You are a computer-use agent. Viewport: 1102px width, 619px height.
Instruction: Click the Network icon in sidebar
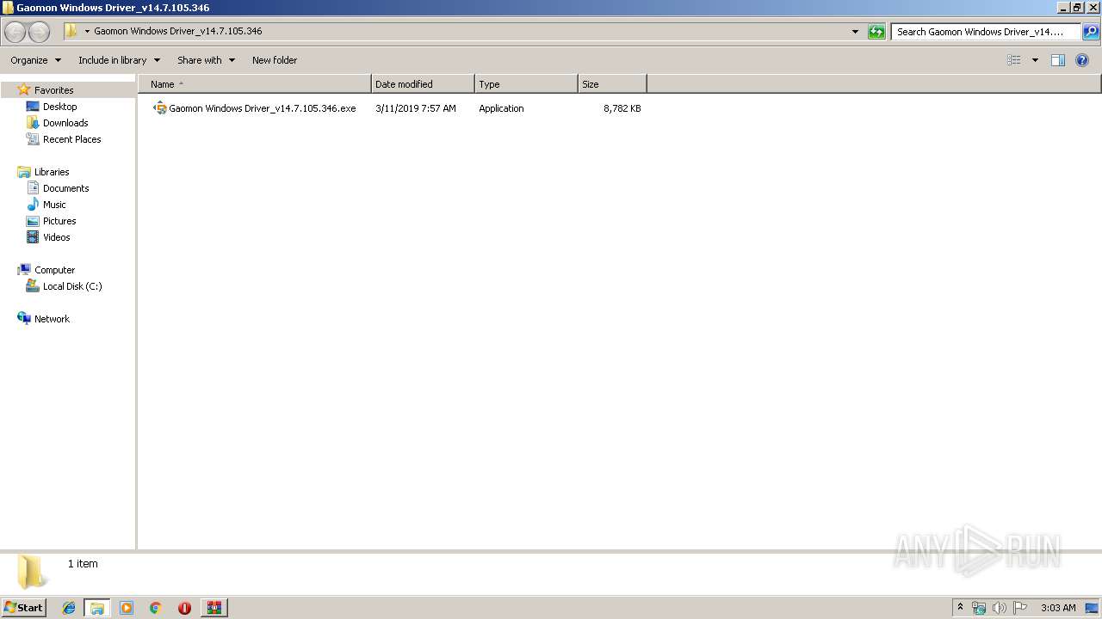23,318
